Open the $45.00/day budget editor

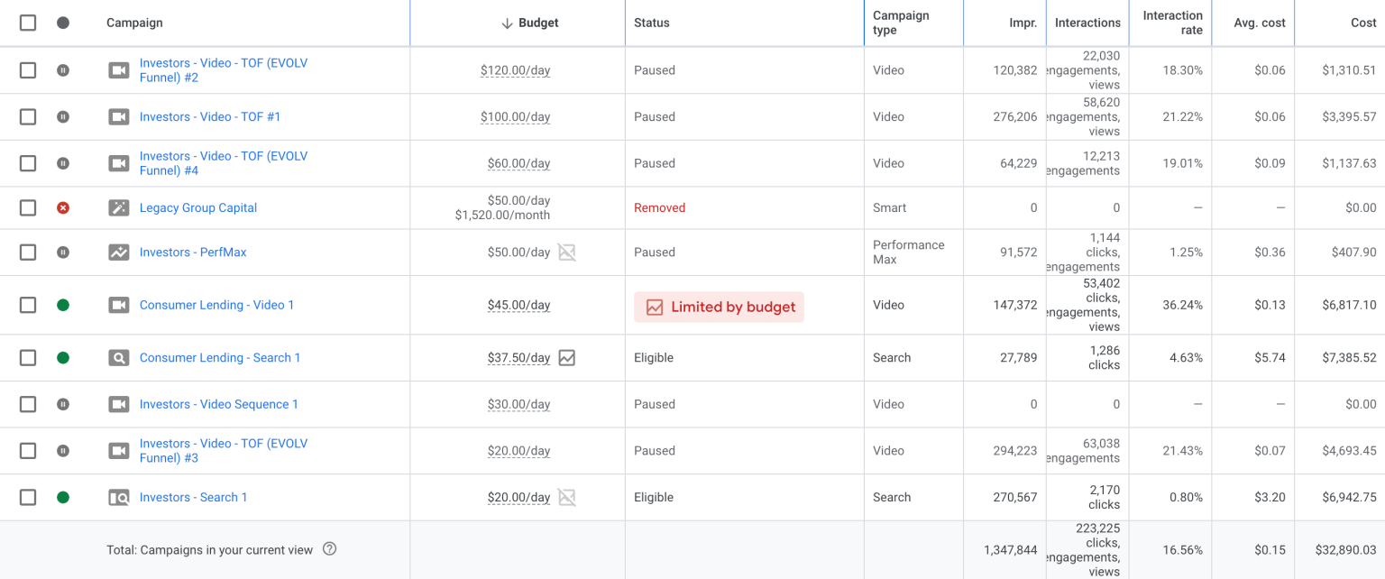click(x=518, y=305)
